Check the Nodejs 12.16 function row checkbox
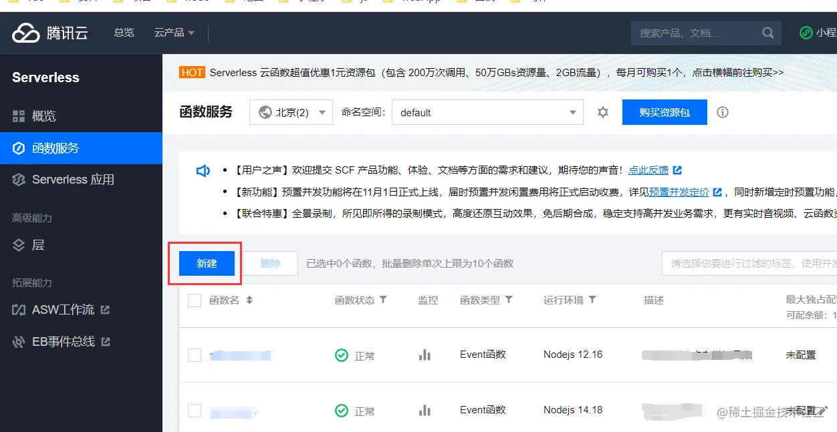Viewport: 837px width, 432px height. tap(195, 355)
